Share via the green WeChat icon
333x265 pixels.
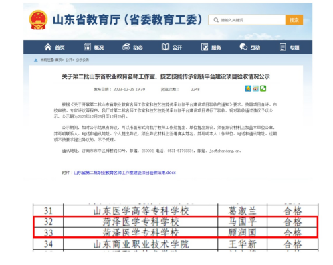[263, 88]
